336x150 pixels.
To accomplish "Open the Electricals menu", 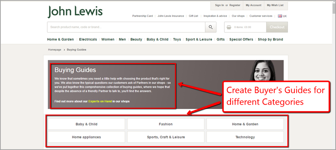I will pyautogui.click(x=88, y=39).
